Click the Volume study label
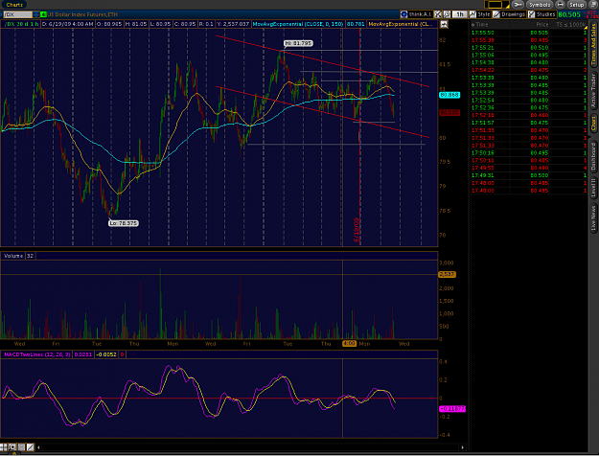Screen dimensions: 599x456 (13, 256)
